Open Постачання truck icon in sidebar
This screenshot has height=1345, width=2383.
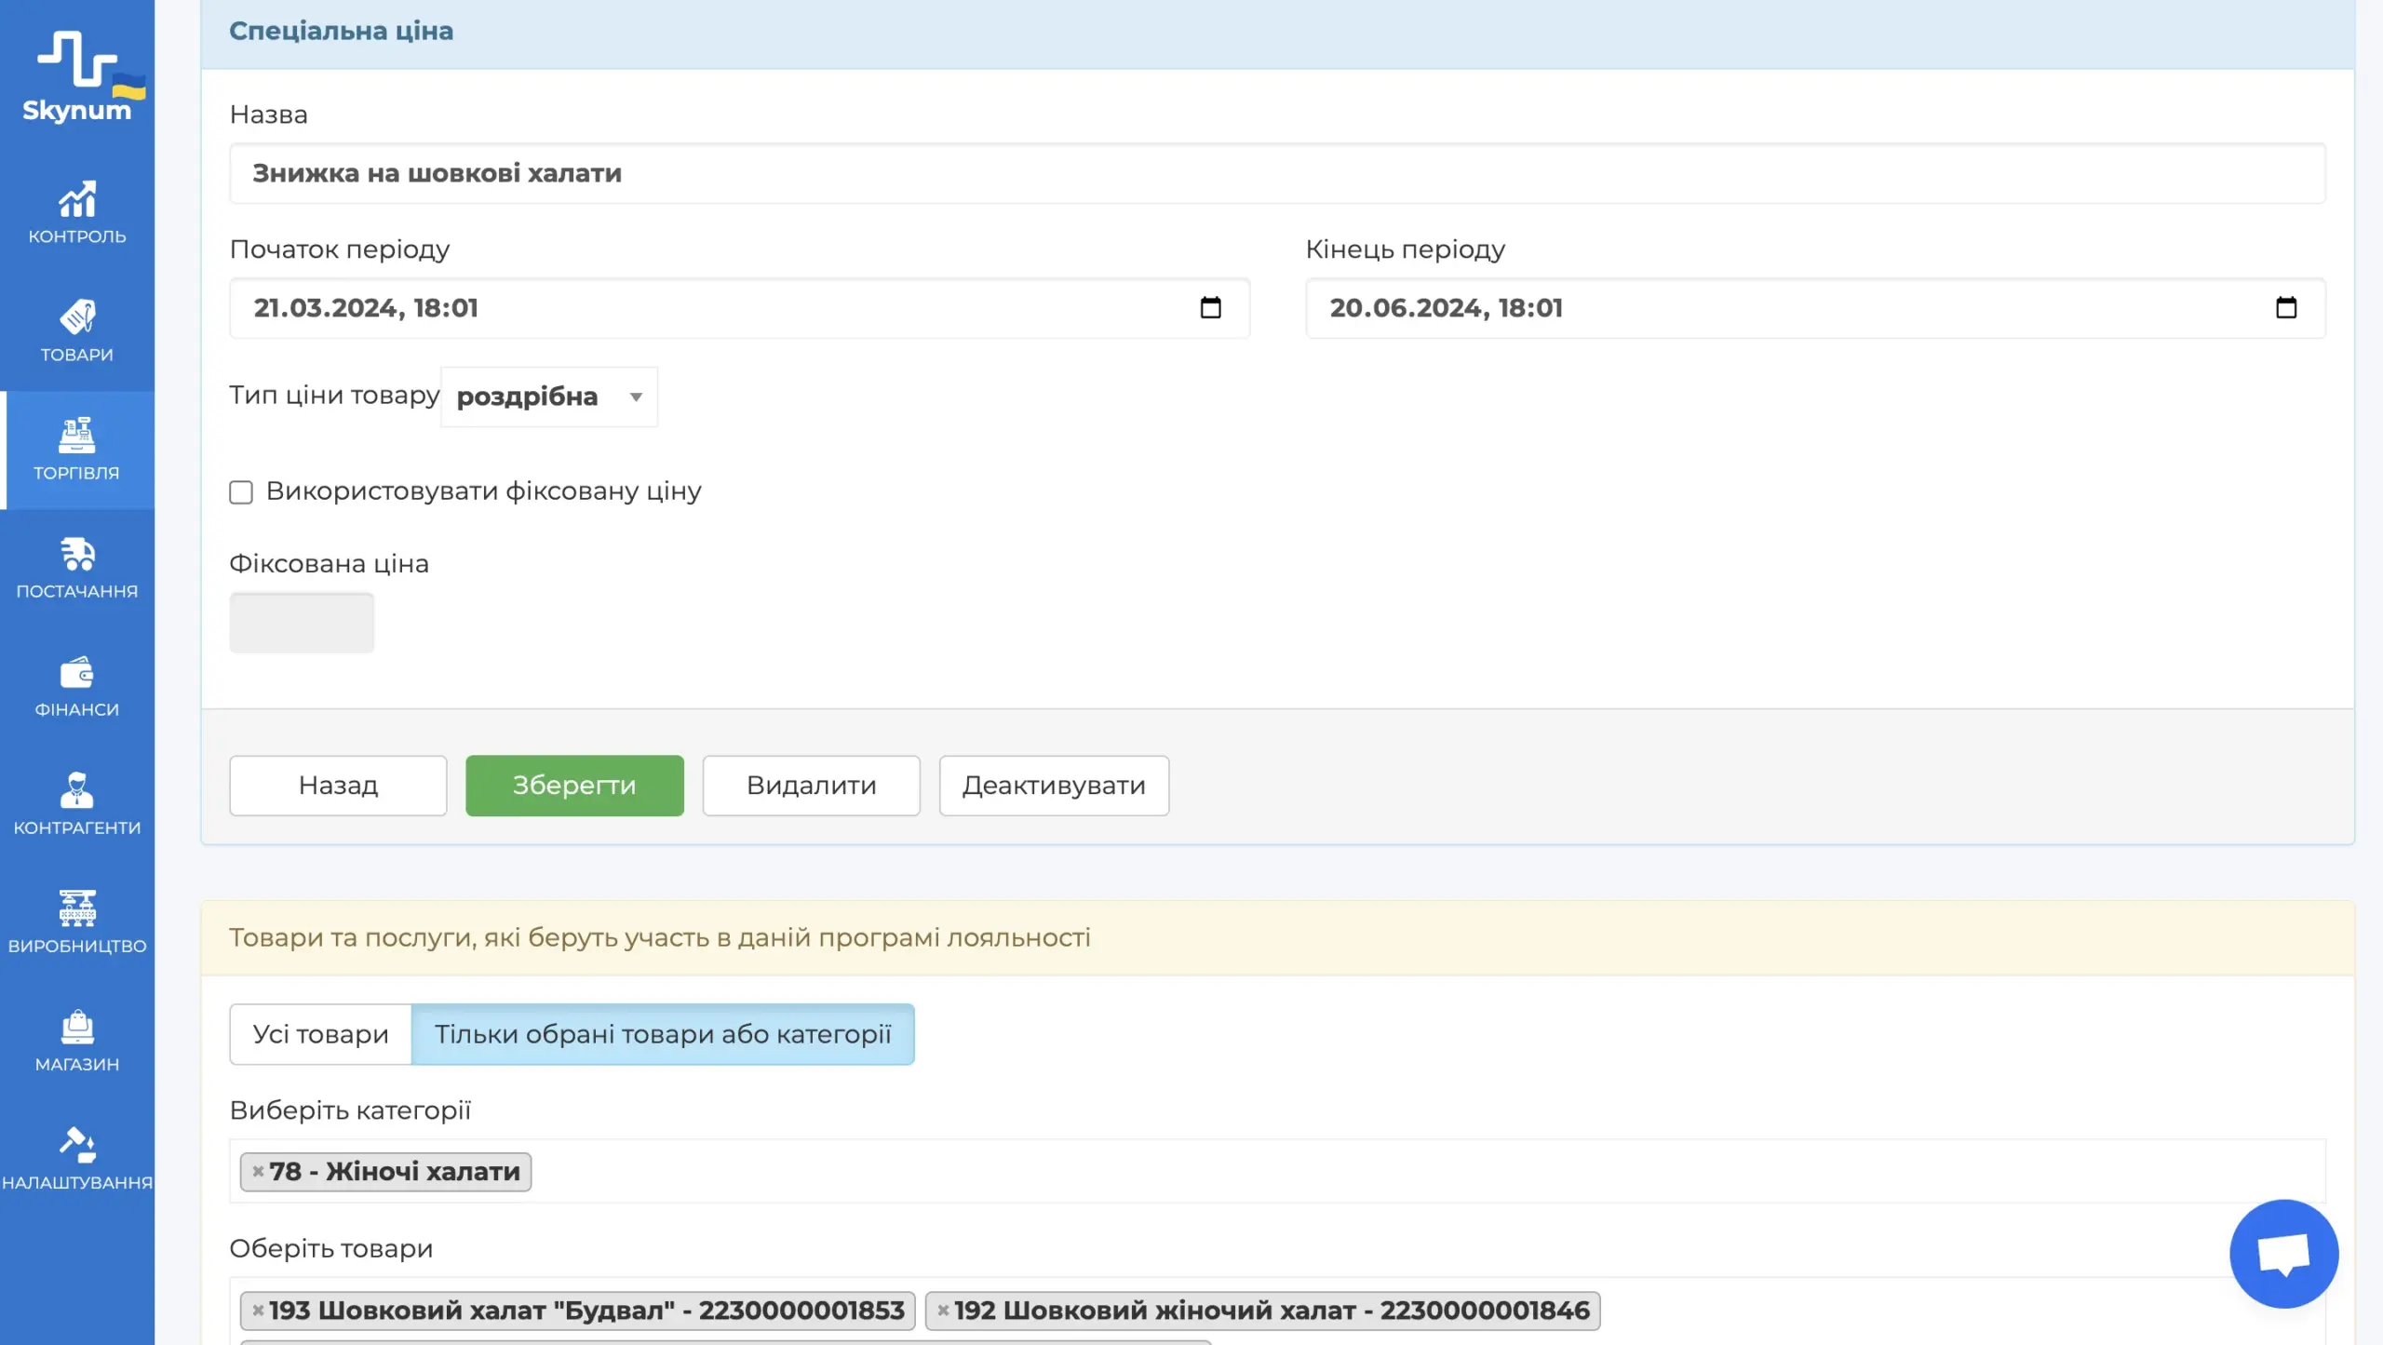click(x=77, y=555)
